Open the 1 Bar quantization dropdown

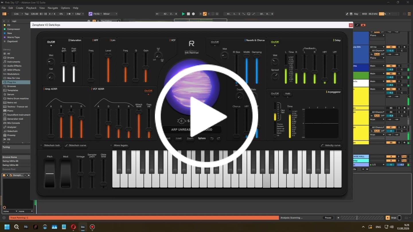click(x=79, y=14)
